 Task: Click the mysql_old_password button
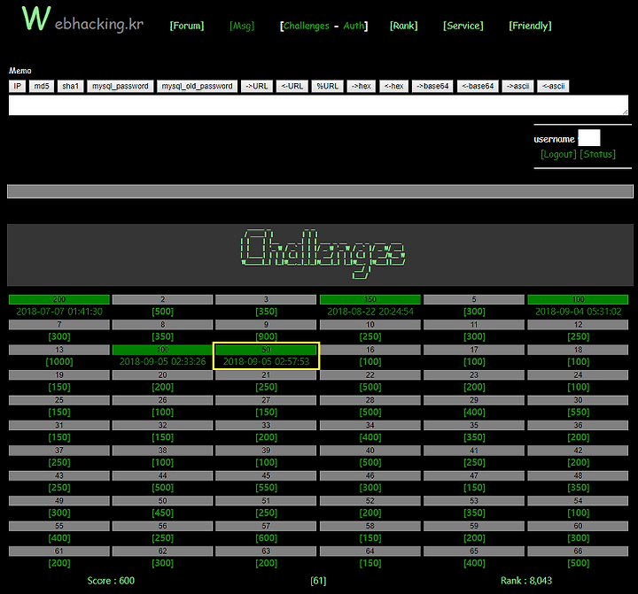pos(197,86)
